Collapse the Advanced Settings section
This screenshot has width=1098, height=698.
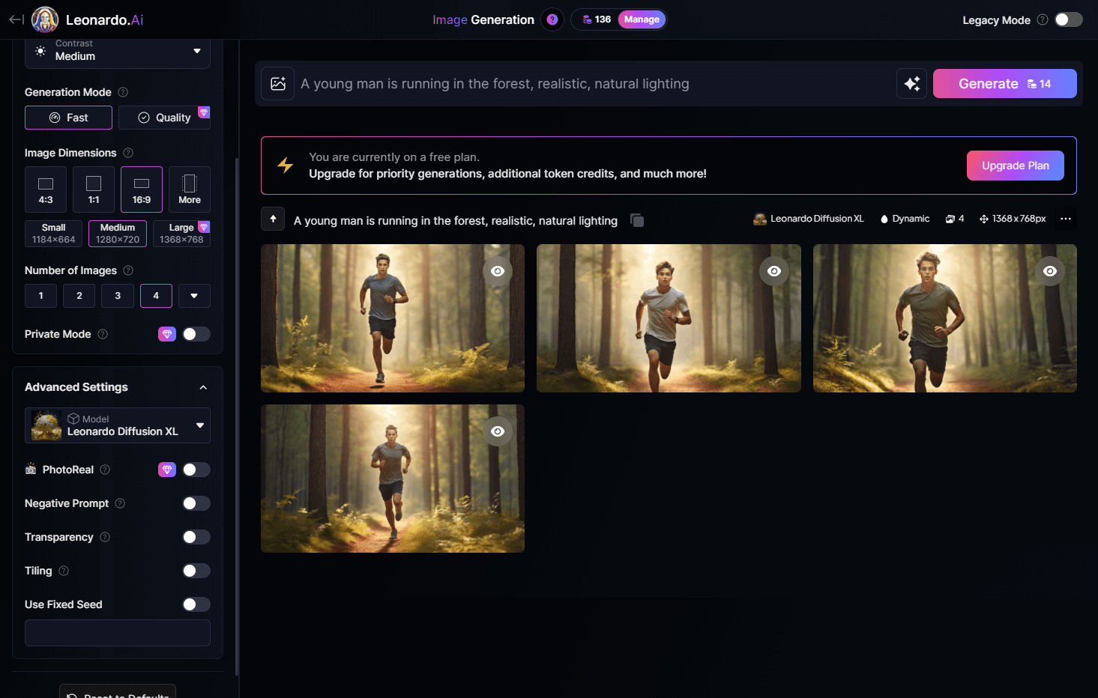point(203,387)
